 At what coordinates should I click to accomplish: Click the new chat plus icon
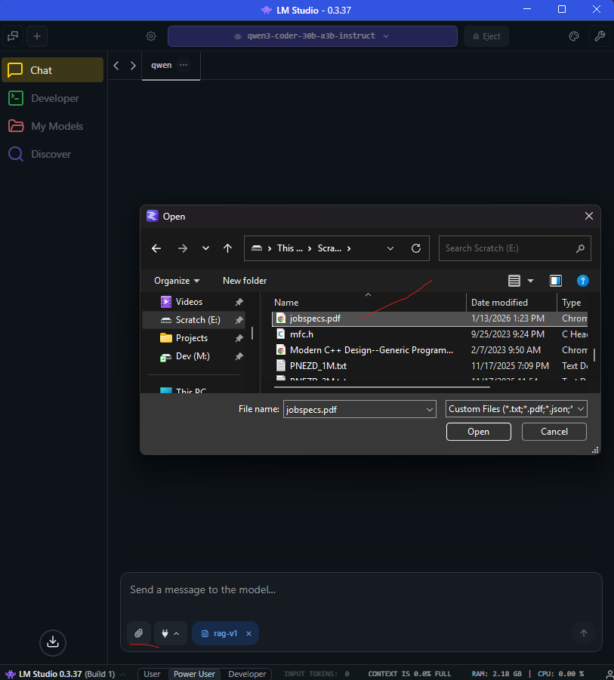click(37, 36)
